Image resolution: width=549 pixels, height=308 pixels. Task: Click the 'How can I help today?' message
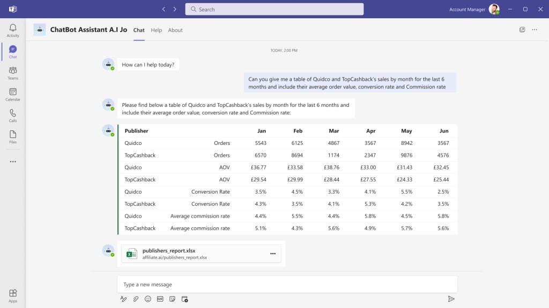point(148,65)
